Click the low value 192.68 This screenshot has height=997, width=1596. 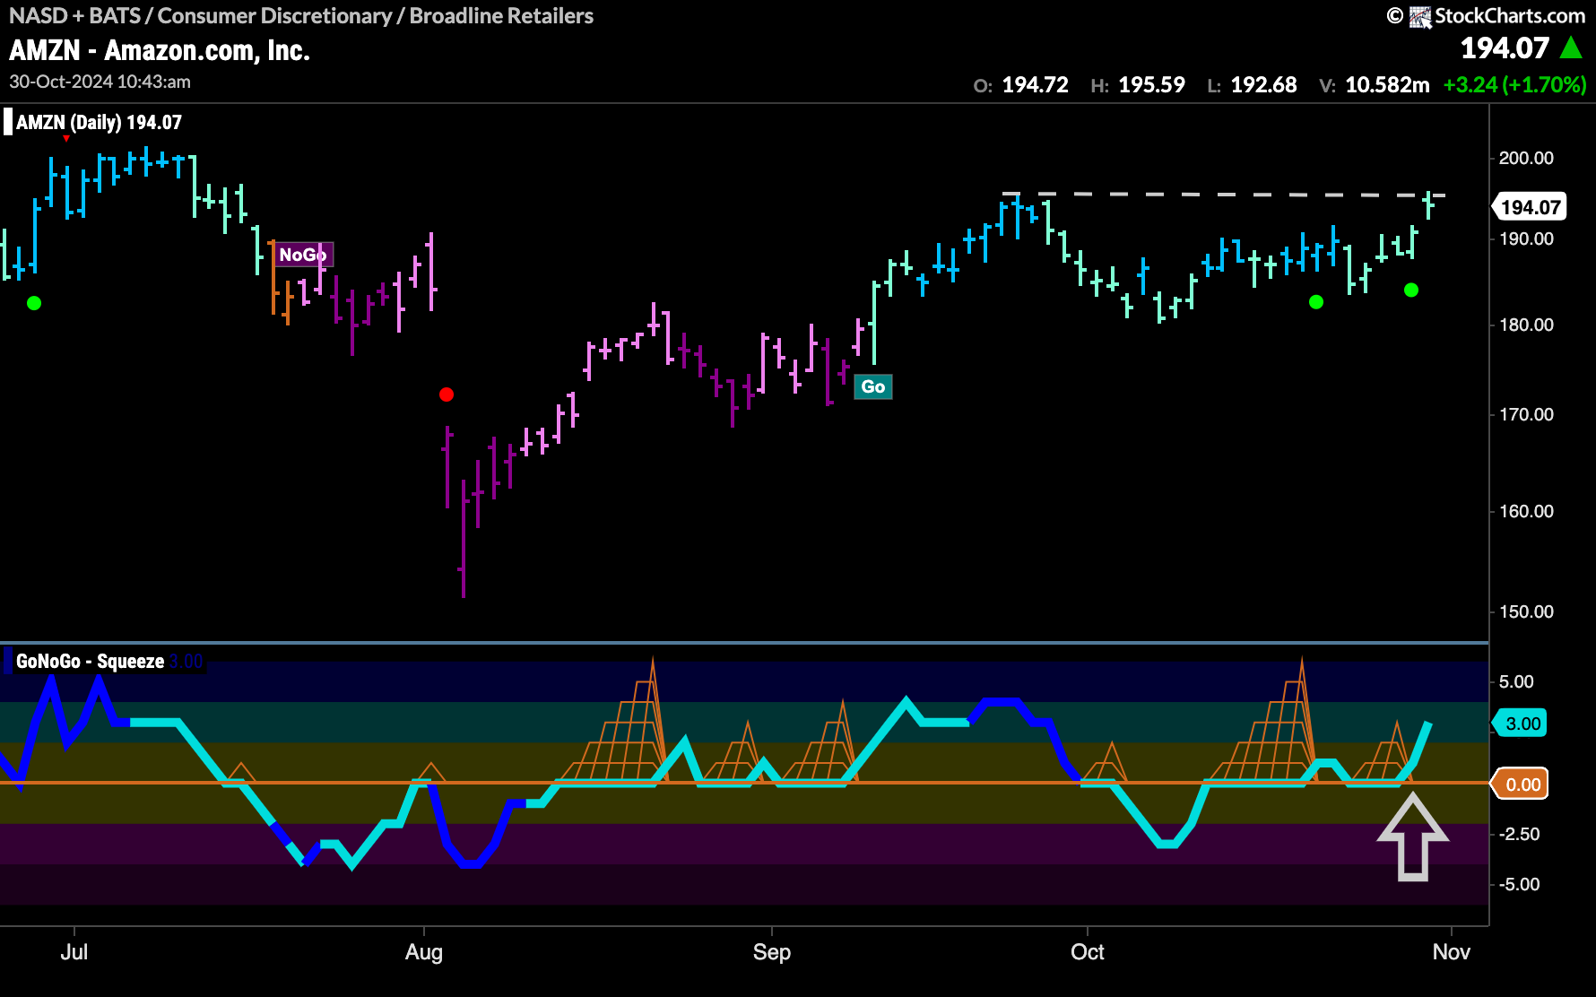click(1263, 85)
